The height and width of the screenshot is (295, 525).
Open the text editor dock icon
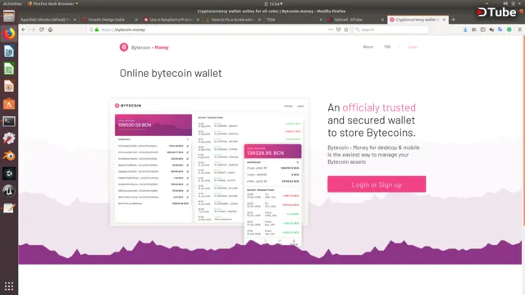(x=9, y=208)
